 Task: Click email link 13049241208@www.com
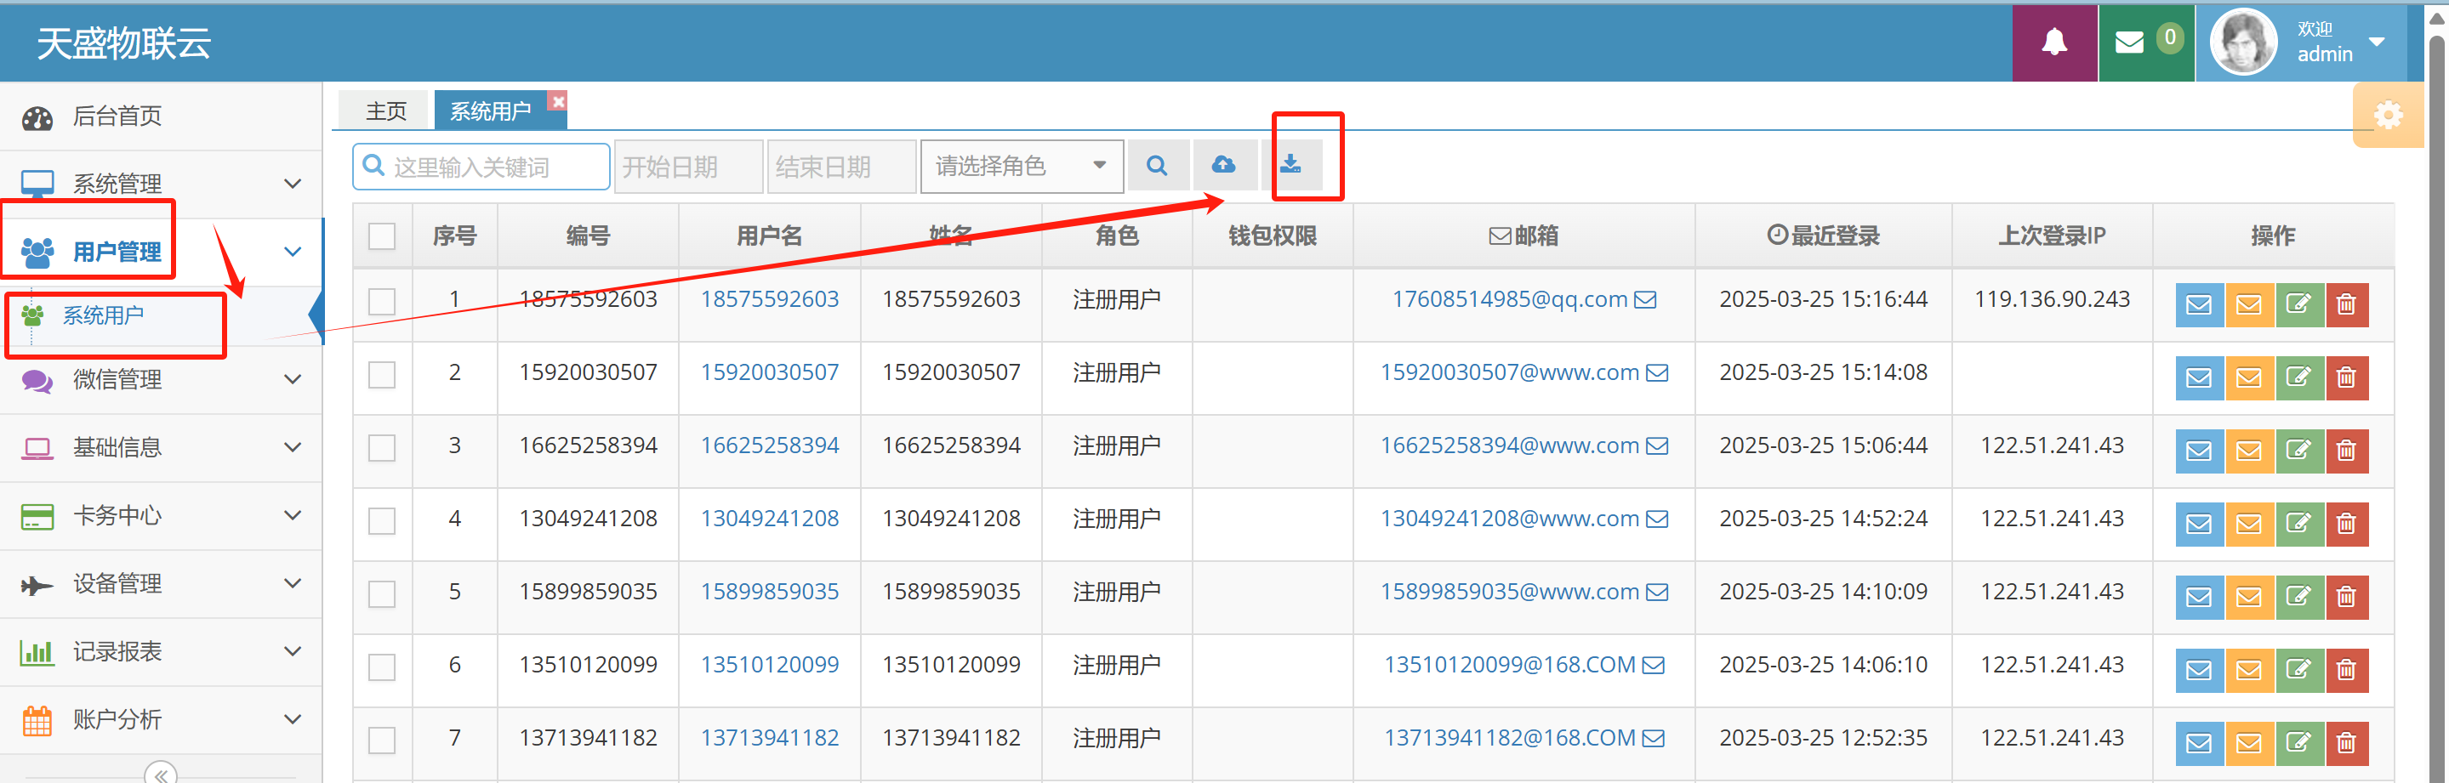(1509, 519)
